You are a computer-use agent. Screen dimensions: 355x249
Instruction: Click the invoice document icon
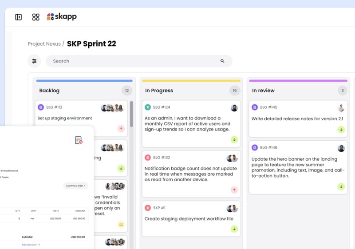click(x=79, y=140)
